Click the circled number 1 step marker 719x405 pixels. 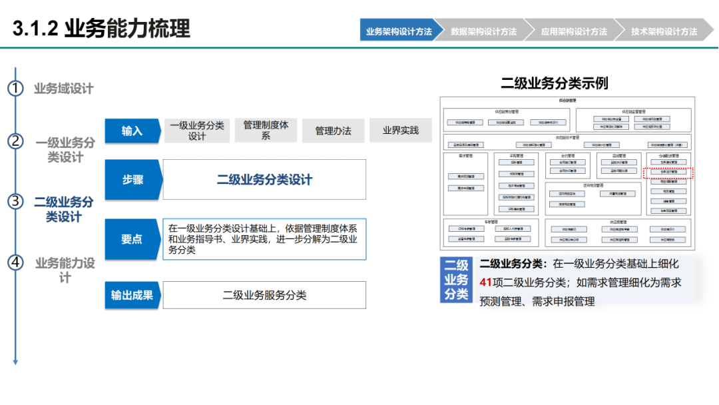point(15,88)
